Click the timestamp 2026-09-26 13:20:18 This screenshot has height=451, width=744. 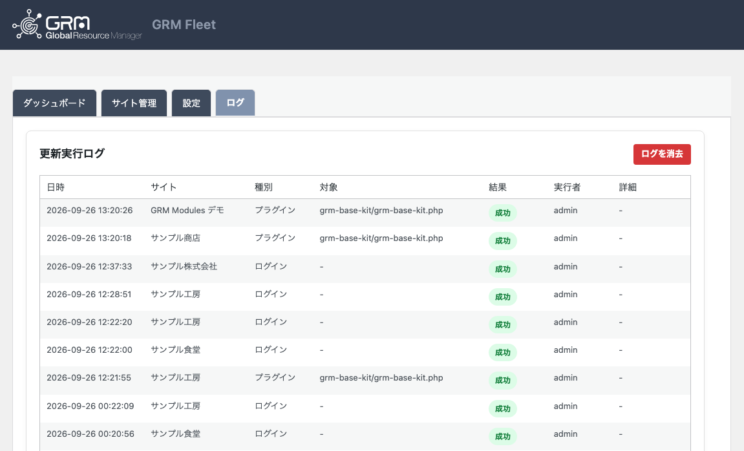[89, 238]
